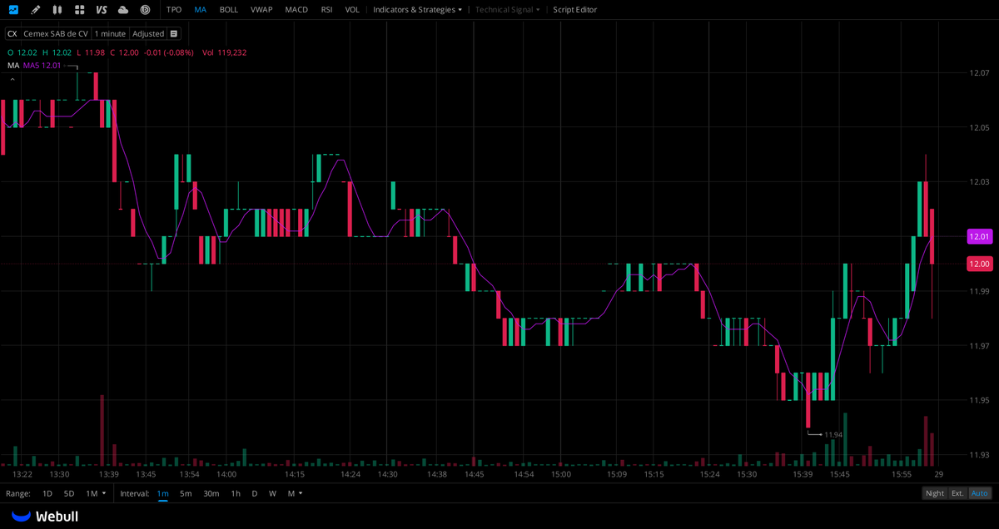Click the CX ticker symbol box
Screen dimensions: 999x529
[12, 34]
